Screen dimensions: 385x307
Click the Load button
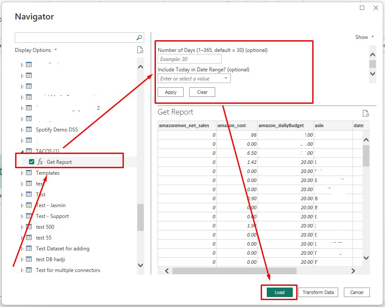pyautogui.click(x=279, y=292)
